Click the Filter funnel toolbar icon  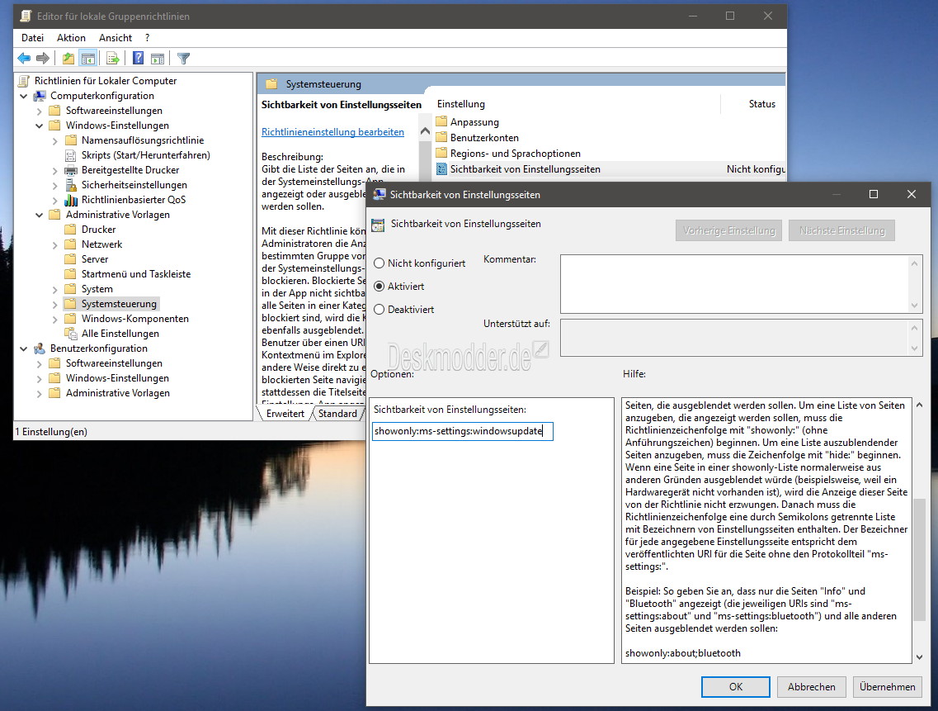[x=184, y=58]
